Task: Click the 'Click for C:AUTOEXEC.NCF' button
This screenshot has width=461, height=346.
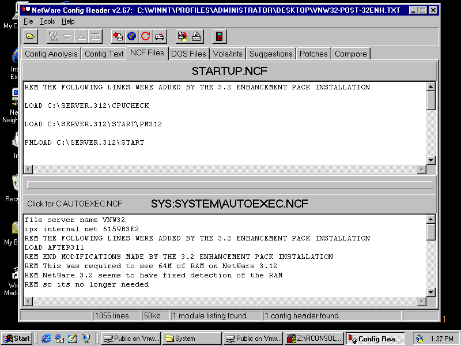Action: pos(75,204)
